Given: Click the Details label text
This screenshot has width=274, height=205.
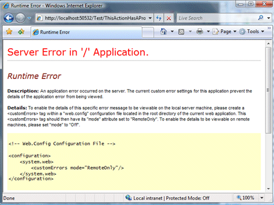Looking at the screenshot, I should pos(17,108).
